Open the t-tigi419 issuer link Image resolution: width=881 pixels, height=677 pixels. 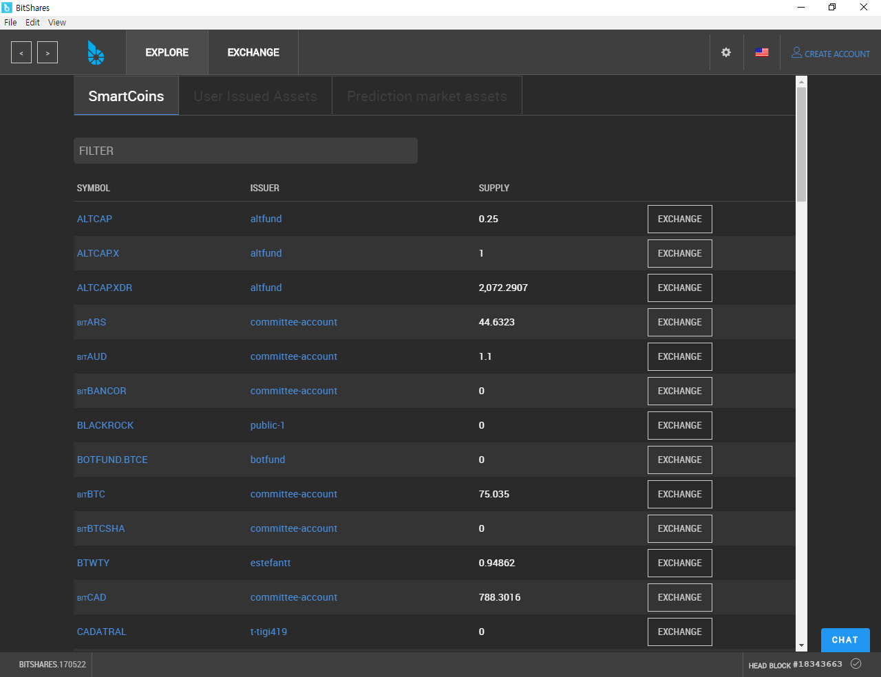268,632
